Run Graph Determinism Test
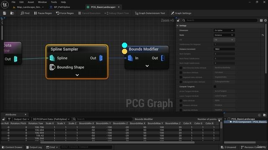Viewport: 268px width, 150px height. [150, 13]
